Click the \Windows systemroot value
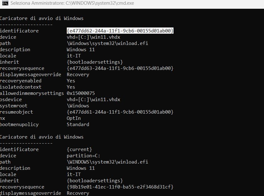Screen dimensions: 264x196 point(77,105)
